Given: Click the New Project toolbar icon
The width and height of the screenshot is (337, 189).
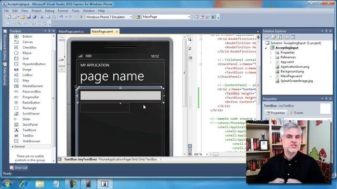Looking at the screenshot, I should point(8,17).
